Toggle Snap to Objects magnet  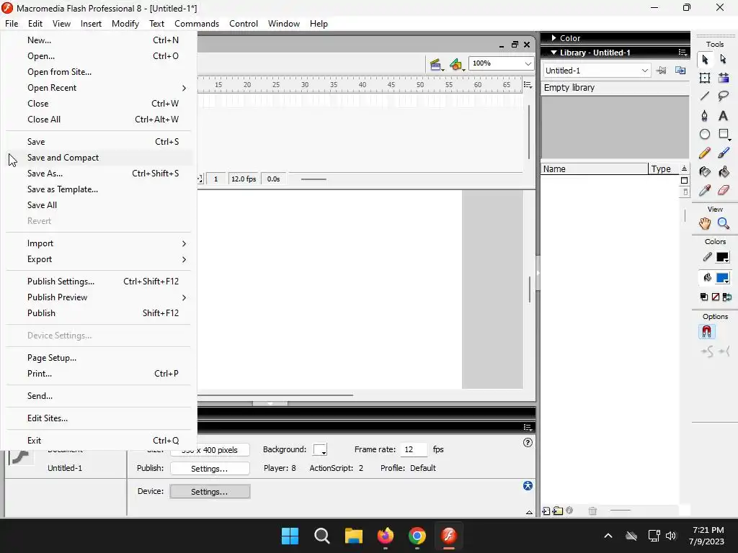(x=706, y=332)
